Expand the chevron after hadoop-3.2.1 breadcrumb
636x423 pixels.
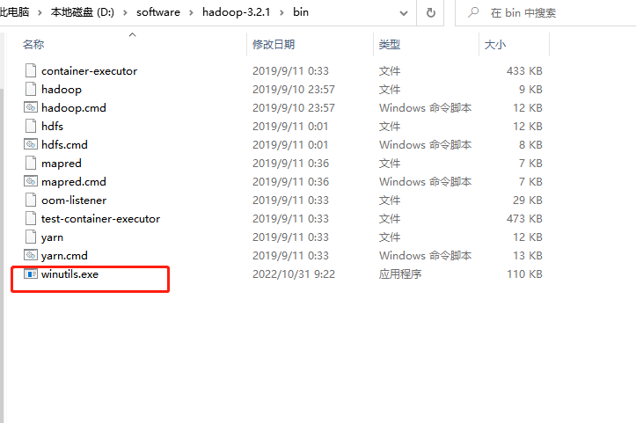point(281,13)
